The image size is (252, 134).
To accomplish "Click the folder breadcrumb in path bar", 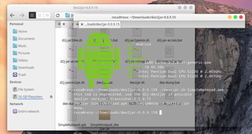I will click(x=69, y=16).
